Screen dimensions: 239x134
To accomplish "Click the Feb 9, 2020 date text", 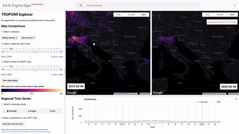I will pyautogui.click(x=6, y=75).
